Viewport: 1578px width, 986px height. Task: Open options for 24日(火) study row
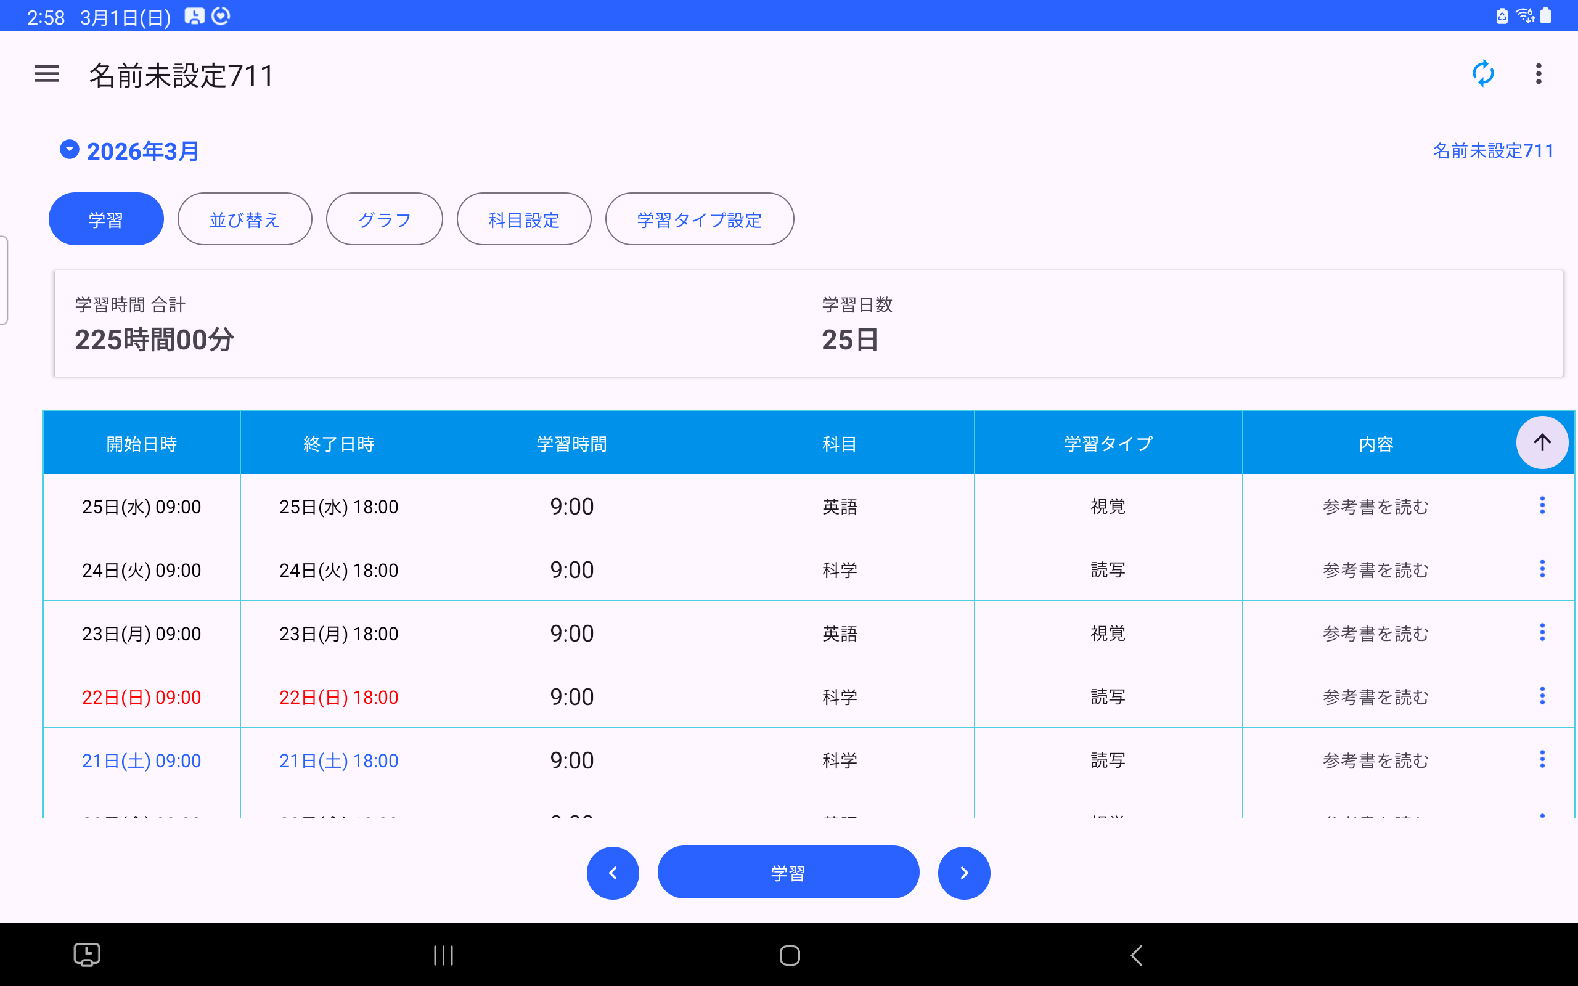pyautogui.click(x=1542, y=569)
